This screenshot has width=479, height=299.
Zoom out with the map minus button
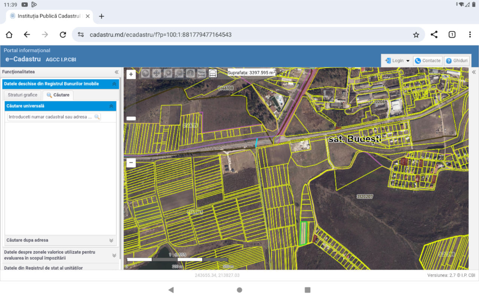tap(131, 163)
